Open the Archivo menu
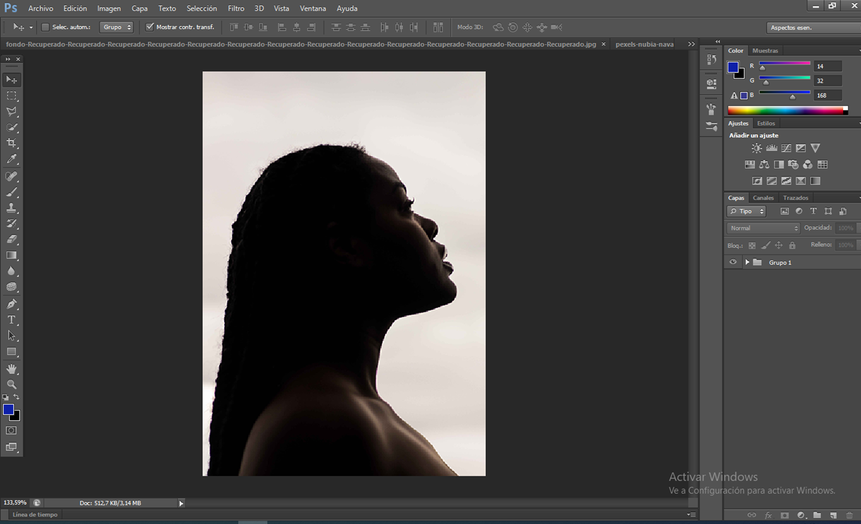This screenshot has width=861, height=524. click(41, 8)
